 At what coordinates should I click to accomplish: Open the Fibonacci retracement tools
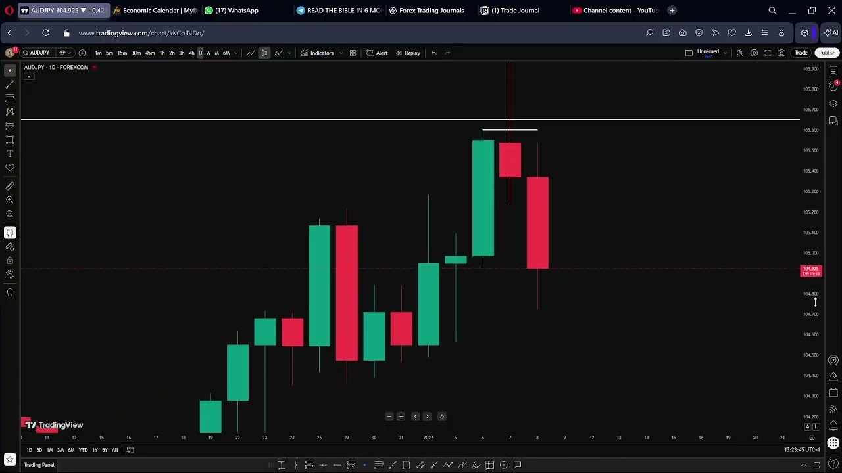click(10, 98)
